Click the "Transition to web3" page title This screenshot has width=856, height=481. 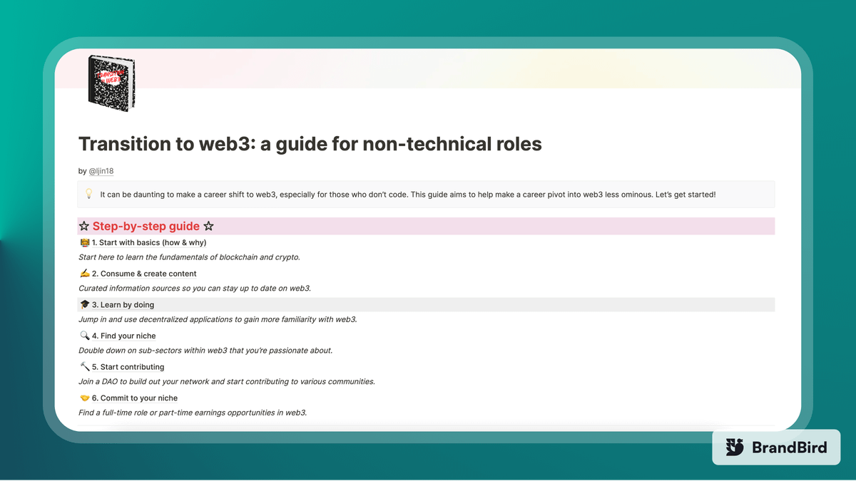tap(310, 144)
